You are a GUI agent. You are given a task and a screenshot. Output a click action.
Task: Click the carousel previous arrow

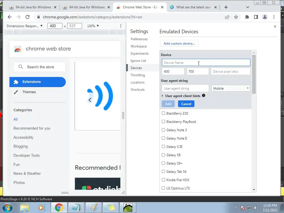pos(90,100)
